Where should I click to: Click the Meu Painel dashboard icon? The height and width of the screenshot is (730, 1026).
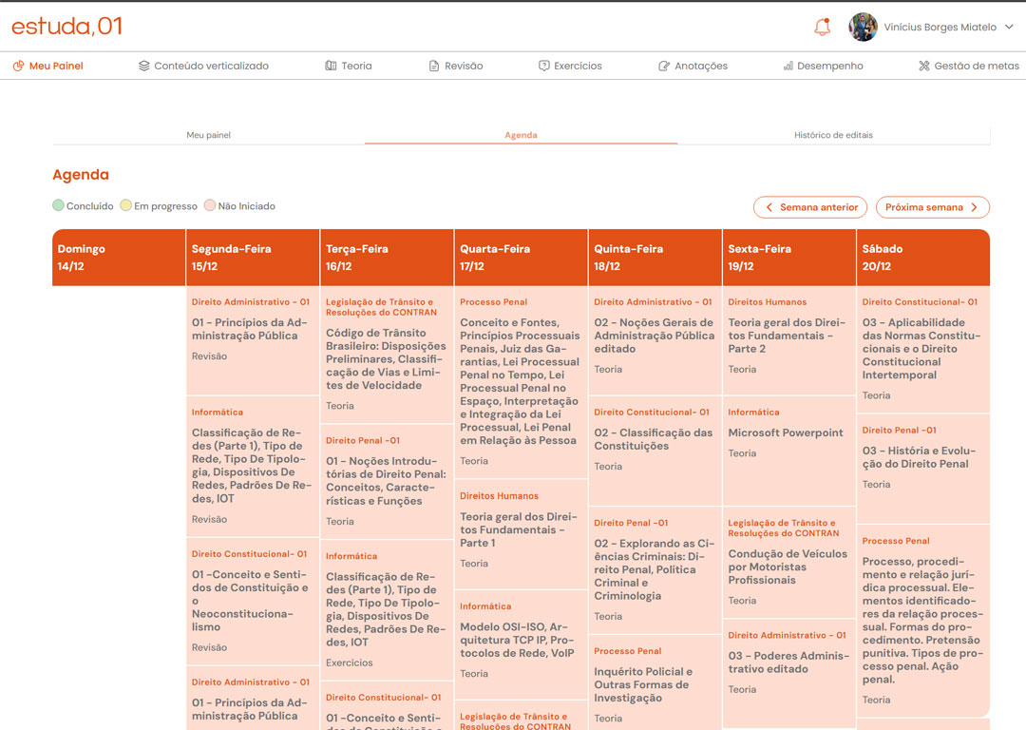coord(18,66)
